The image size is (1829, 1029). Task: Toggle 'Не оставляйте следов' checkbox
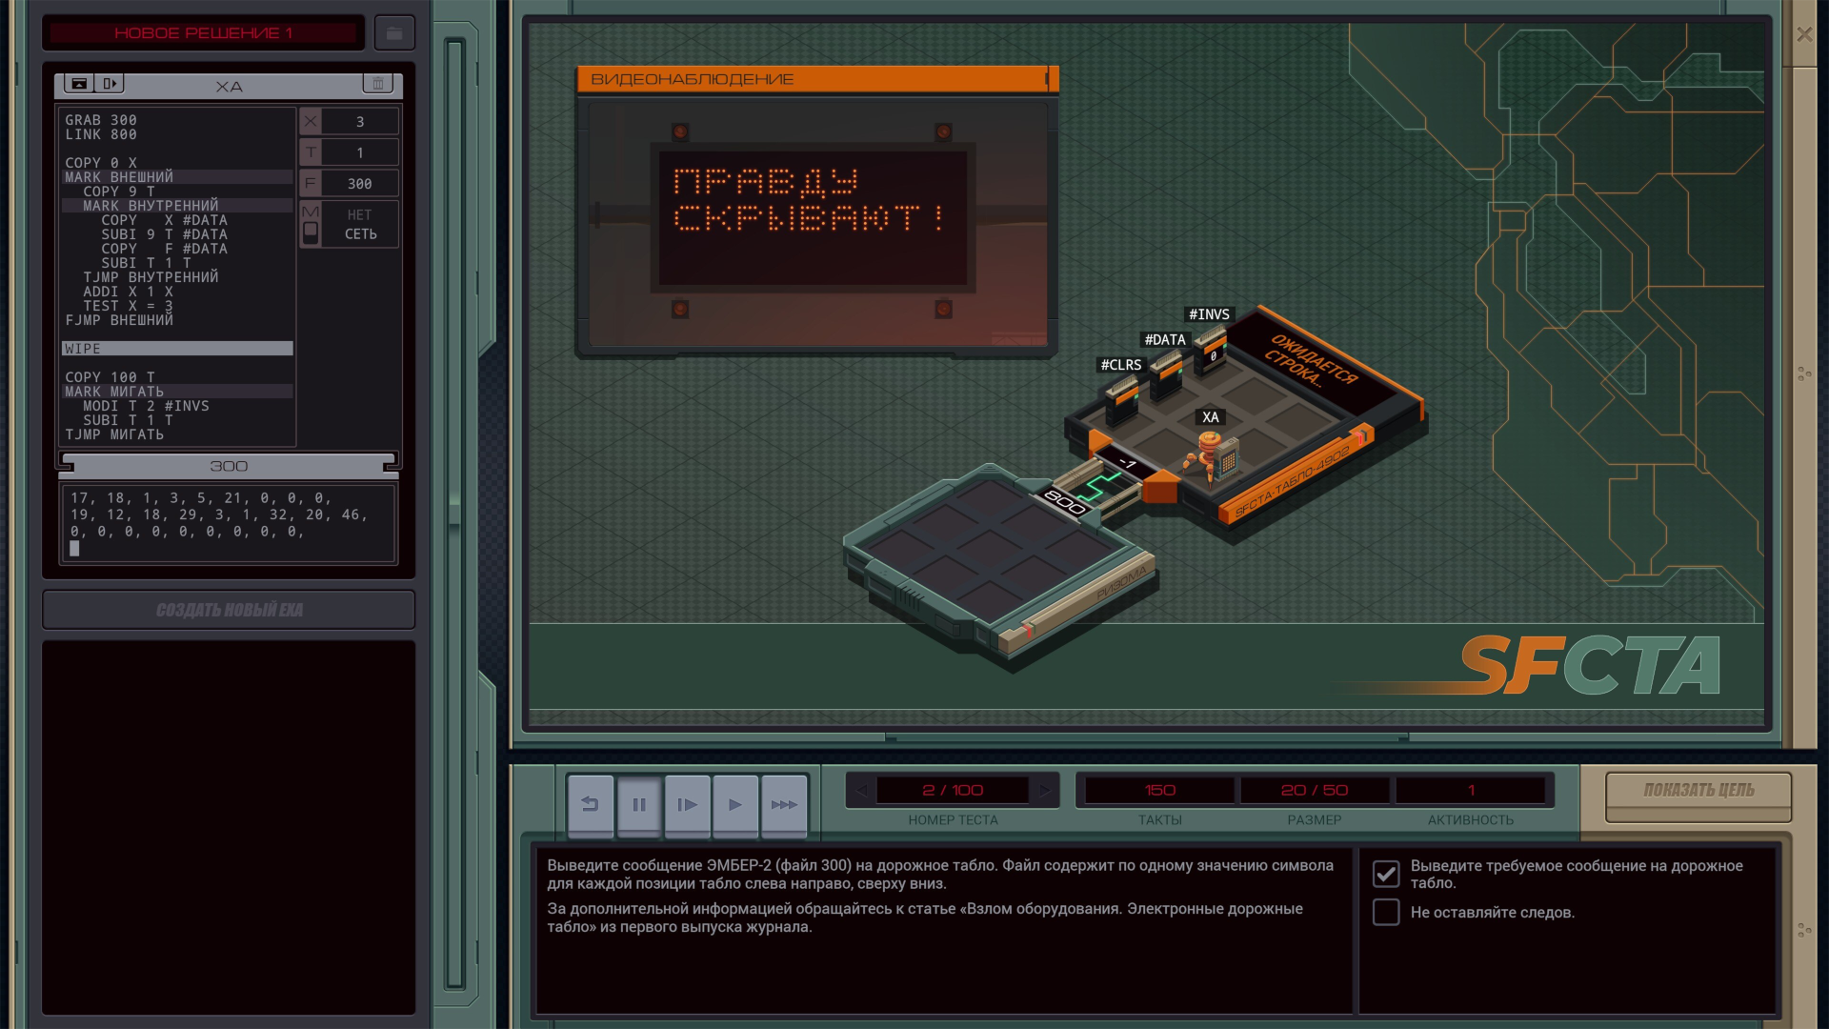point(1386,913)
